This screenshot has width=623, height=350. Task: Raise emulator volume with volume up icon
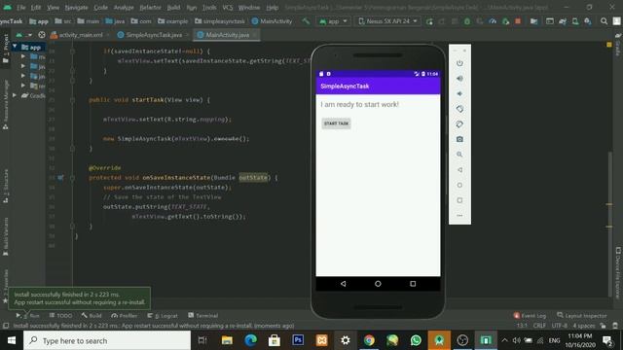click(x=459, y=79)
